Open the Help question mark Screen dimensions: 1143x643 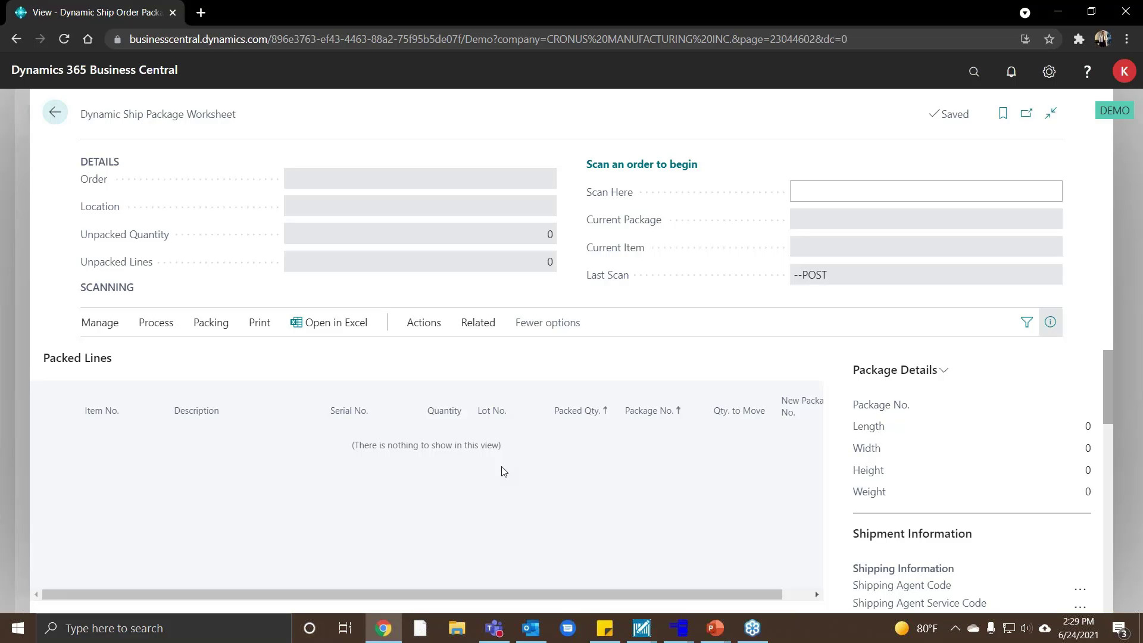point(1087,71)
